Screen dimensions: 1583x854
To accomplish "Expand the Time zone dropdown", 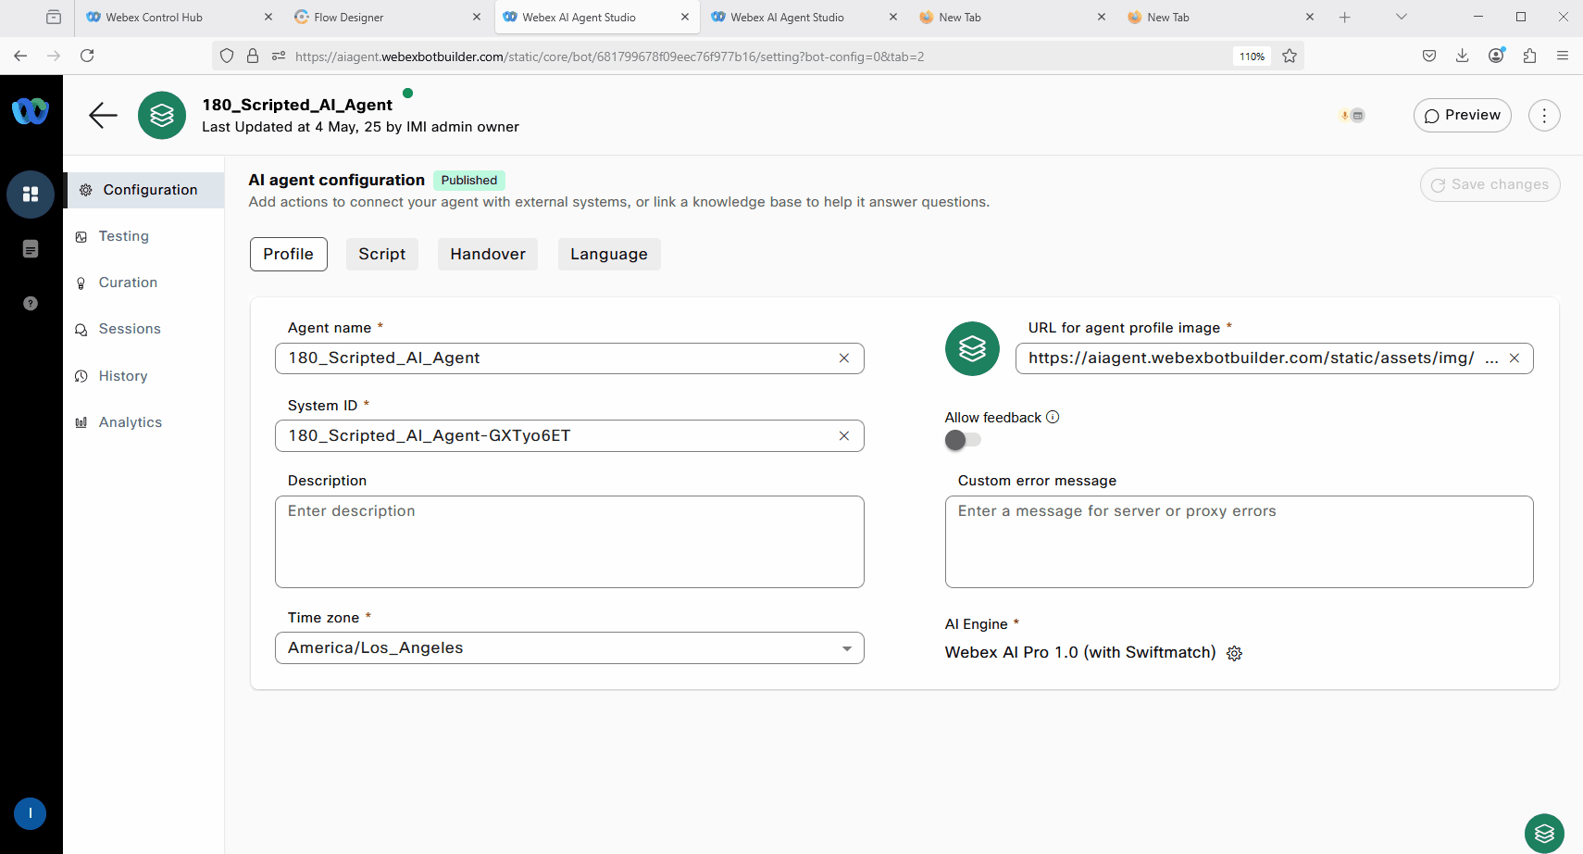I will (x=846, y=648).
